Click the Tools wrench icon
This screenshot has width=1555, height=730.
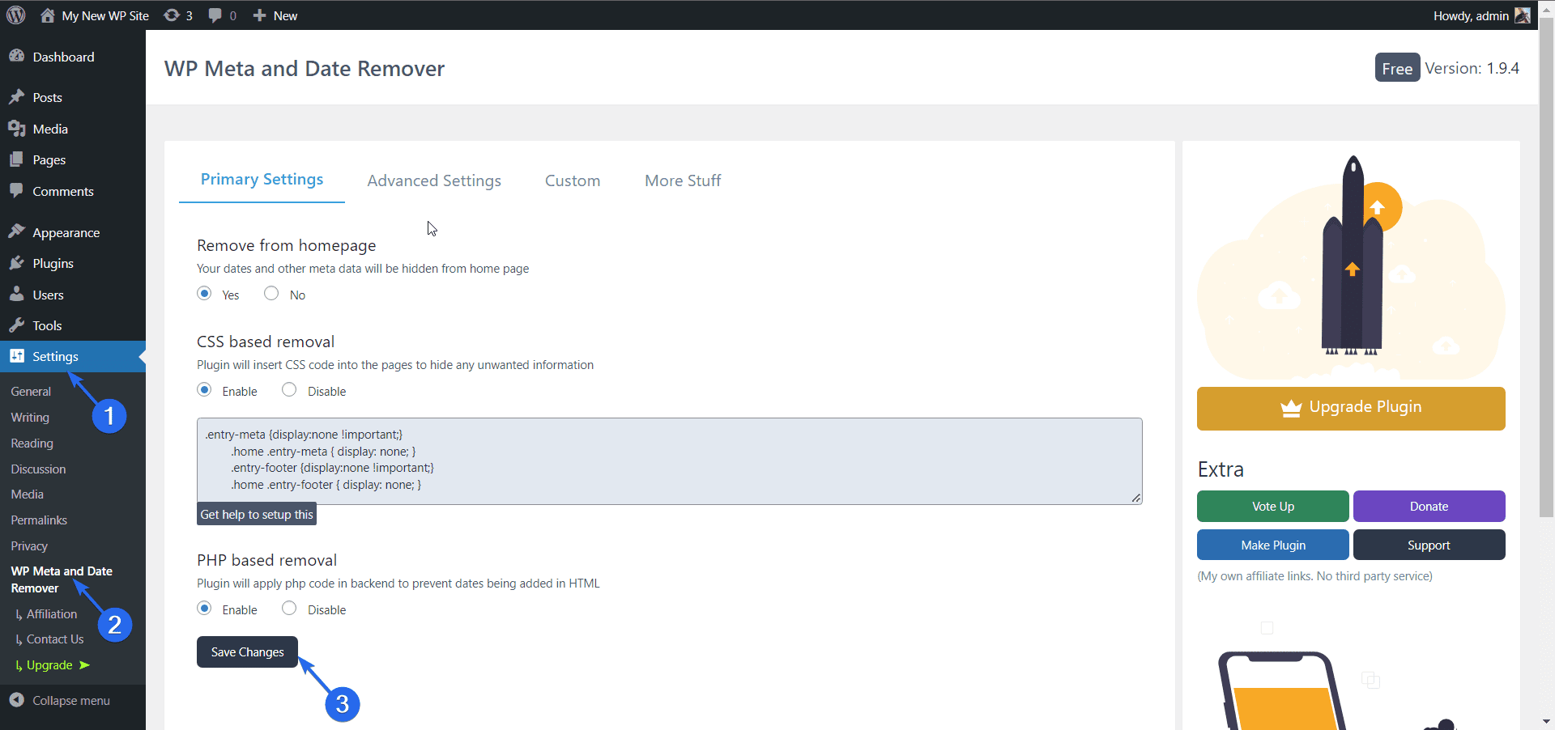point(17,325)
